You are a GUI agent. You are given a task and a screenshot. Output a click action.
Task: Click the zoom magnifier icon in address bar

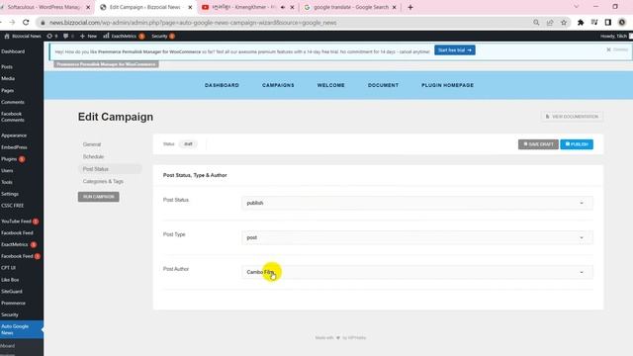(536, 23)
